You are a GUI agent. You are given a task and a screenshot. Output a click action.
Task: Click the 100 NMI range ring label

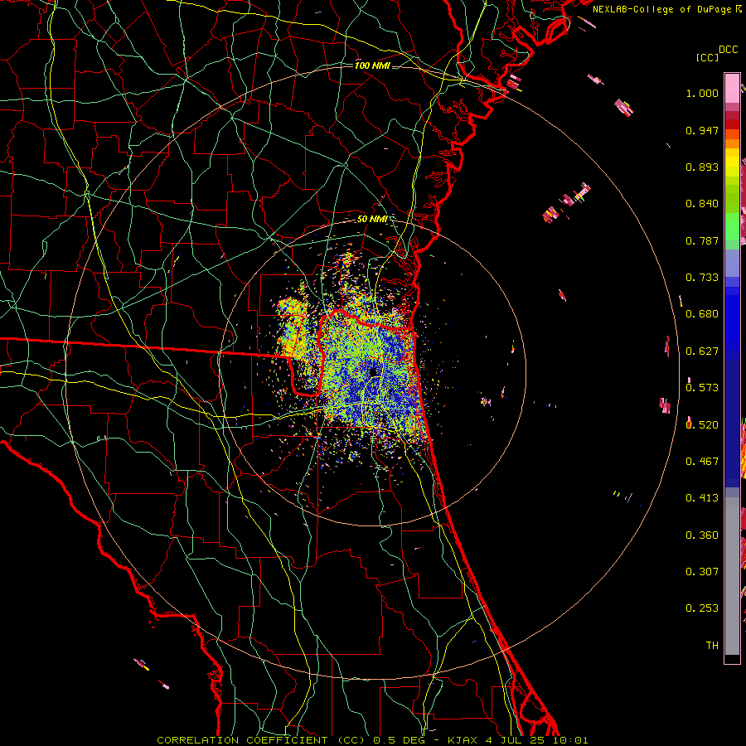[372, 65]
